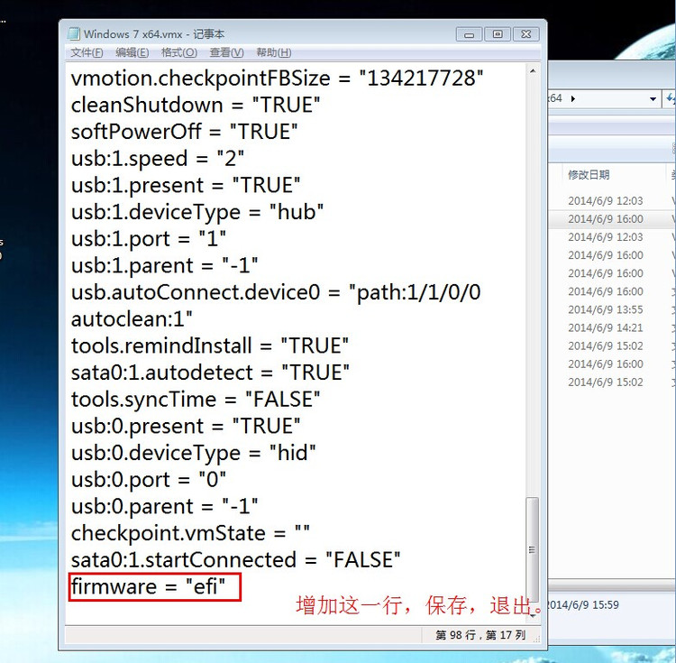Maximize the Notepad window
Image resolution: width=676 pixels, height=663 pixels.
click(x=497, y=34)
